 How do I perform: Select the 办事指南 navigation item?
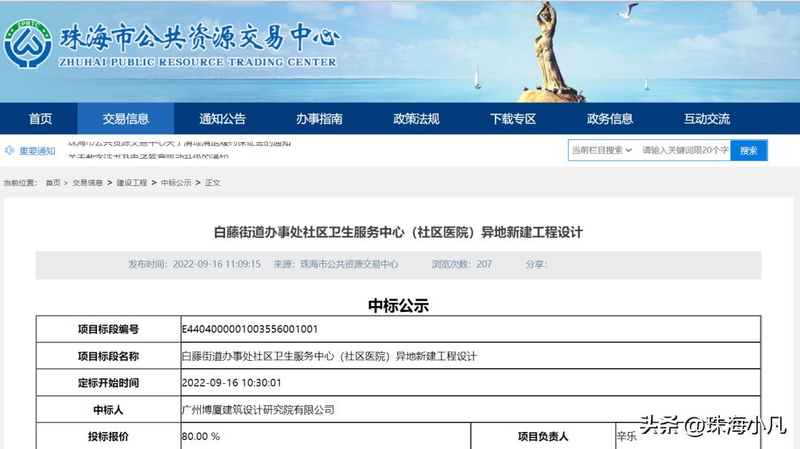point(317,118)
